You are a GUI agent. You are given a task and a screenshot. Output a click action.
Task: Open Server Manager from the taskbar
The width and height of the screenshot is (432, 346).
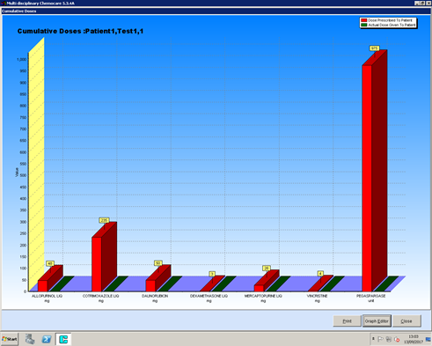pyautogui.click(x=30, y=339)
